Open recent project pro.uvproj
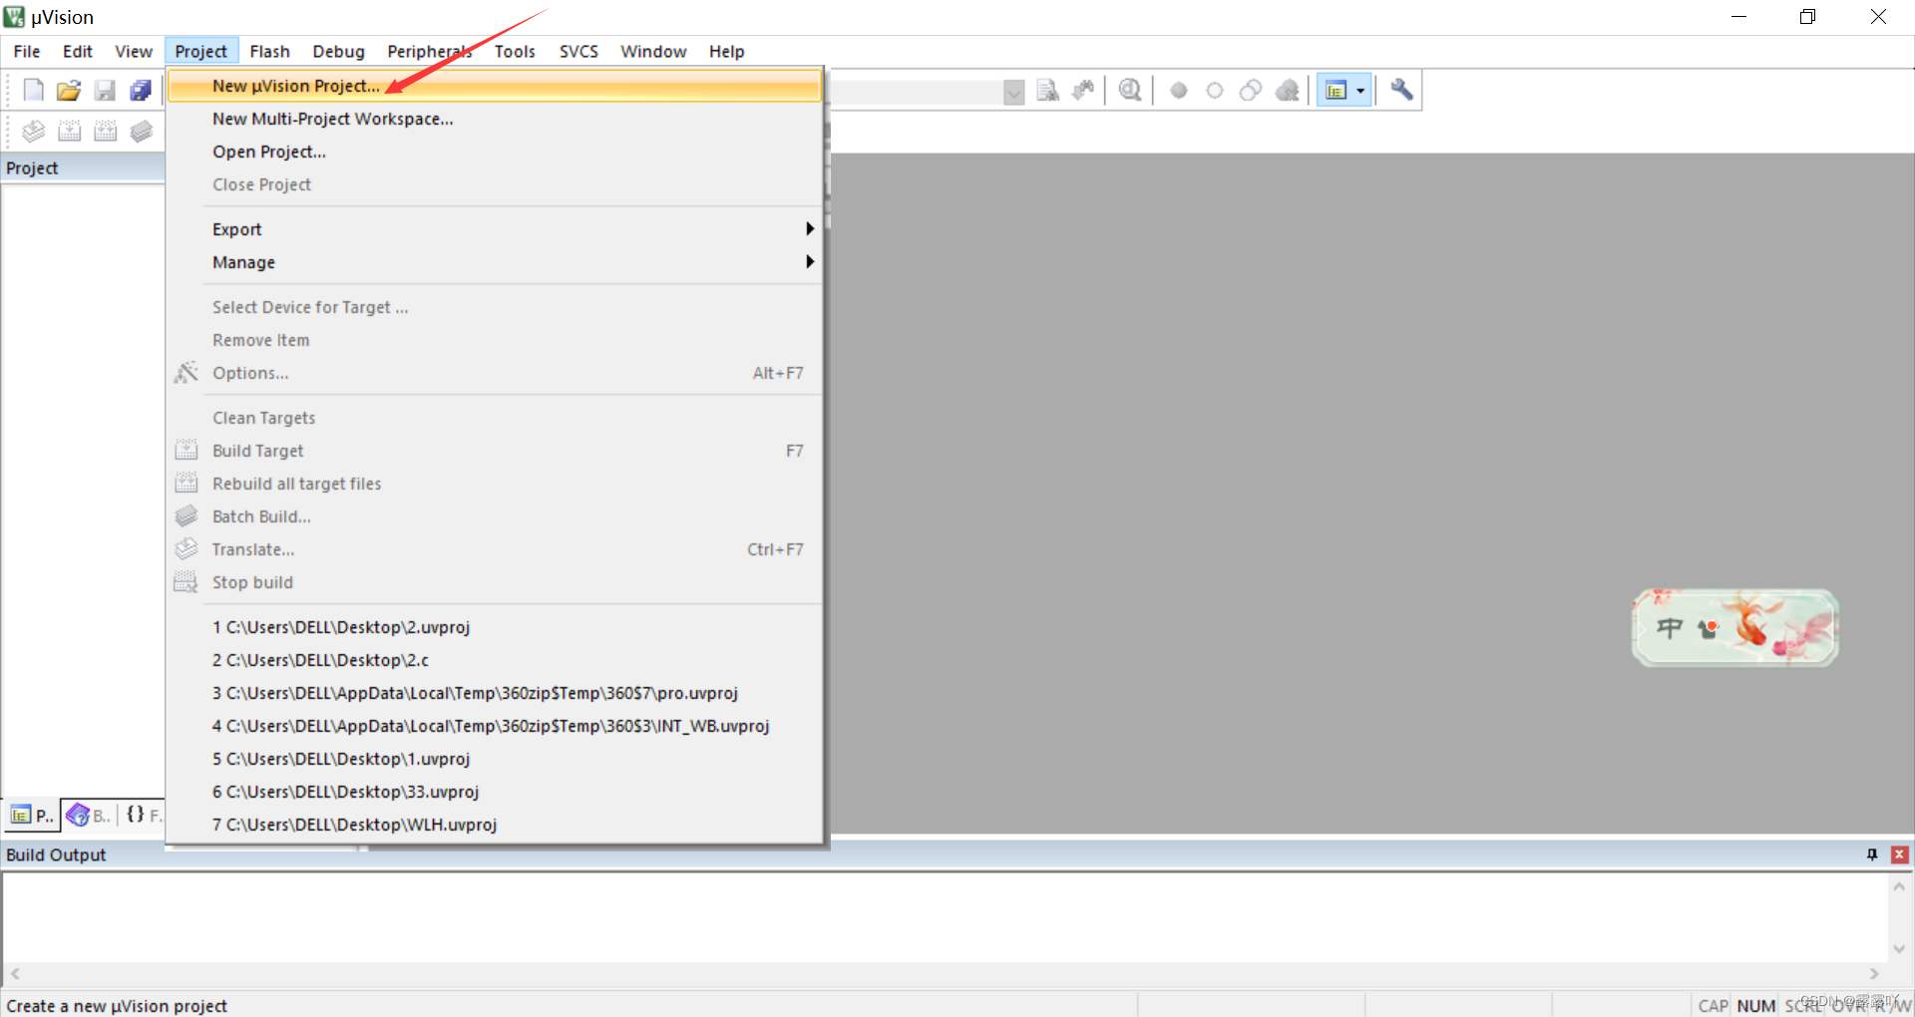This screenshot has height=1017, width=1915. (495, 693)
